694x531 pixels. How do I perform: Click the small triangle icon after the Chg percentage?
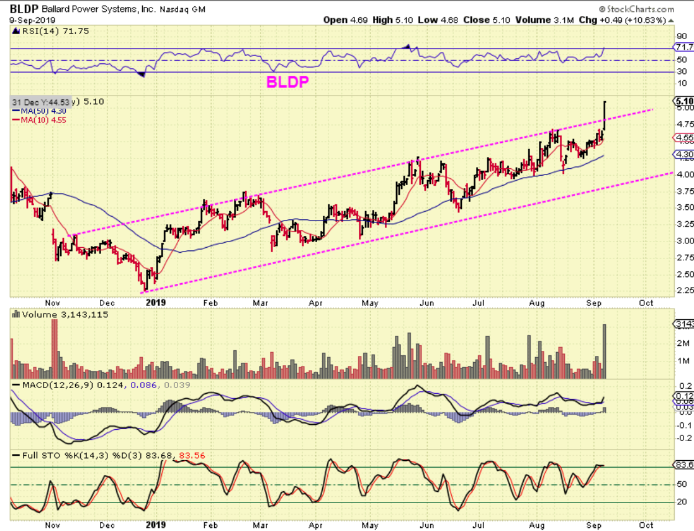671,21
